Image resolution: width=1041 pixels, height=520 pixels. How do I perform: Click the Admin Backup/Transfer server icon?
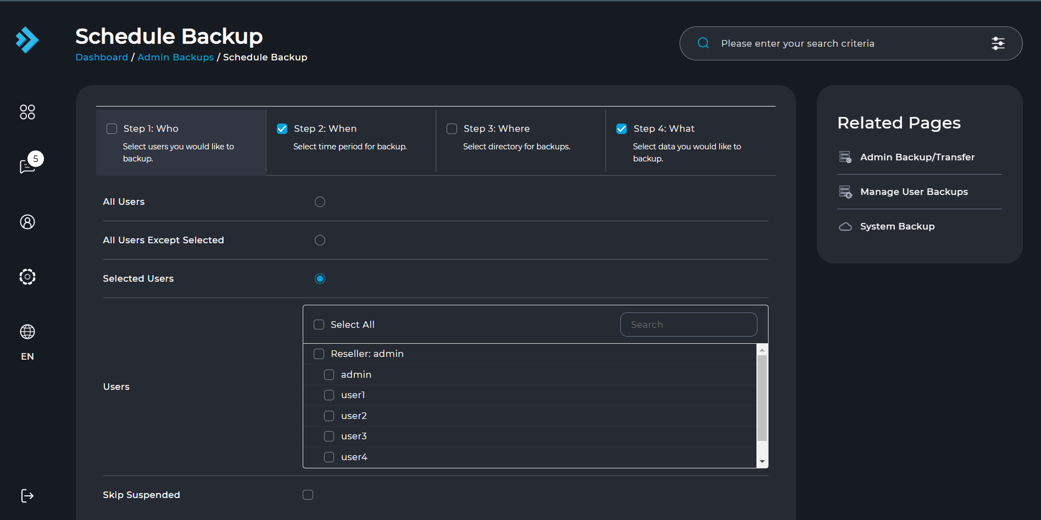point(845,157)
